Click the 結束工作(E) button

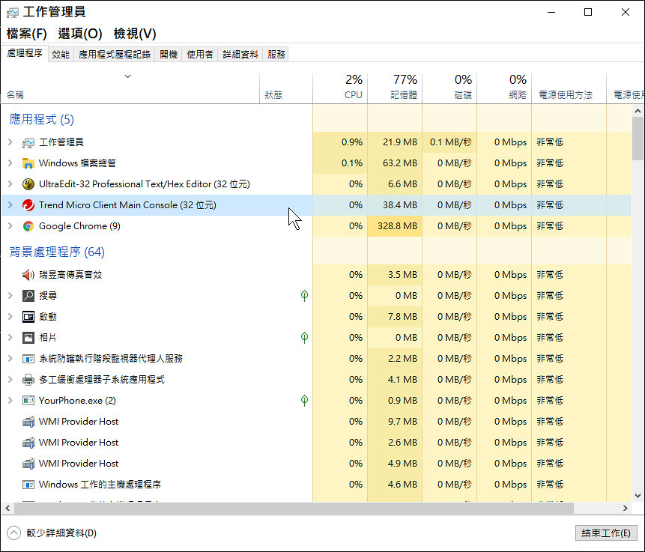coord(606,533)
